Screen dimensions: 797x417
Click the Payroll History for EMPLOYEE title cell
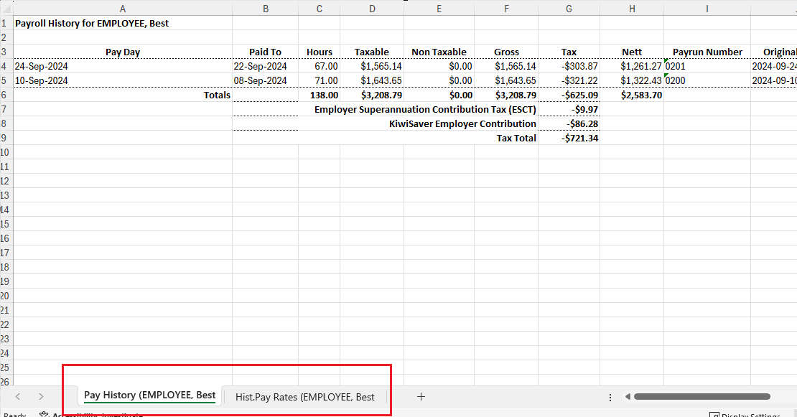pos(123,24)
